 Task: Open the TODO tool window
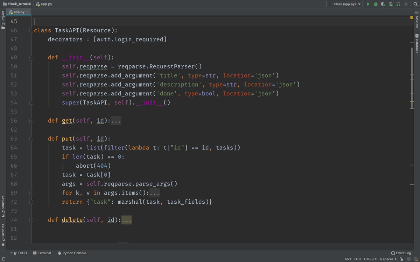[x=18, y=253]
